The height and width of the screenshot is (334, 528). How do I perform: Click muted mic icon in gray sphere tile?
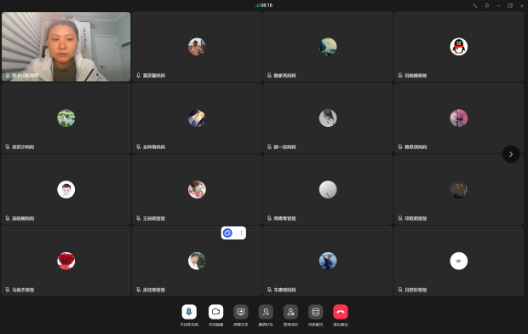tap(269, 218)
